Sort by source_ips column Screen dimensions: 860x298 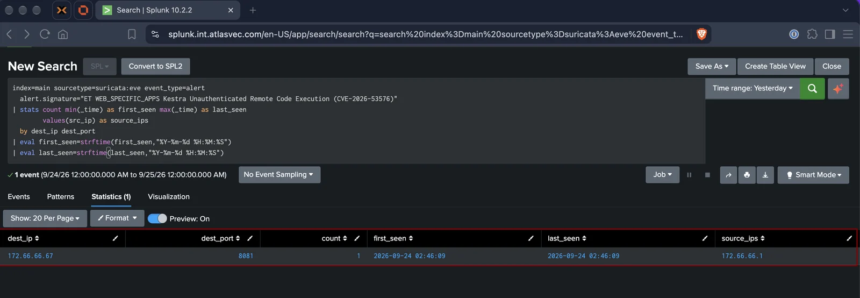click(743, 238)
